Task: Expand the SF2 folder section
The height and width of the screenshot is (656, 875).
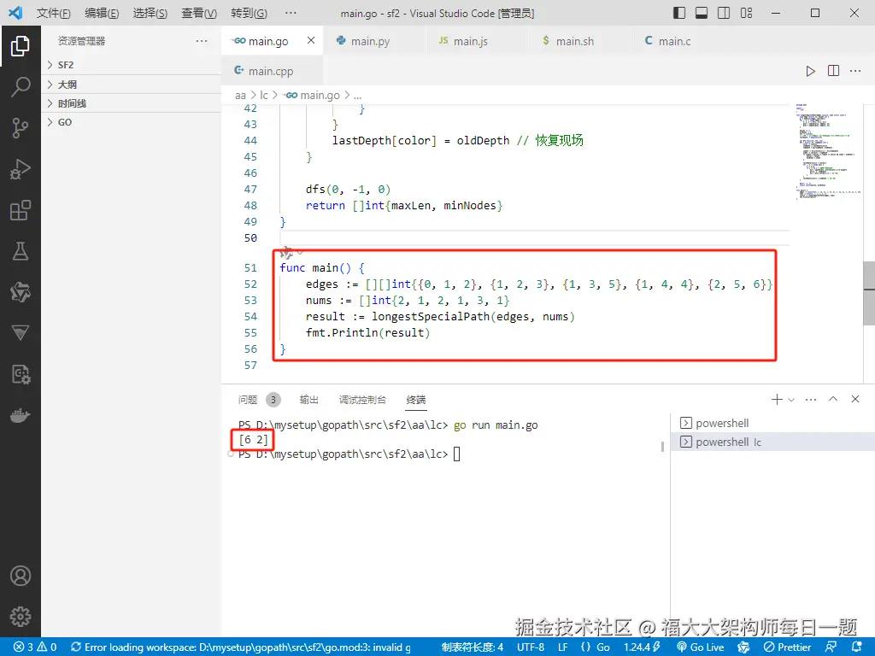Action: pyautogui.click(x=131, y=65)
